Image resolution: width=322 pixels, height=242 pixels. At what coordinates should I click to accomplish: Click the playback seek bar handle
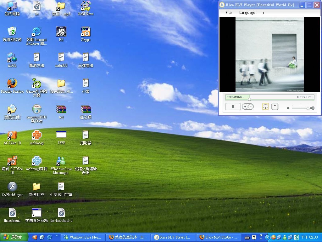249,99
